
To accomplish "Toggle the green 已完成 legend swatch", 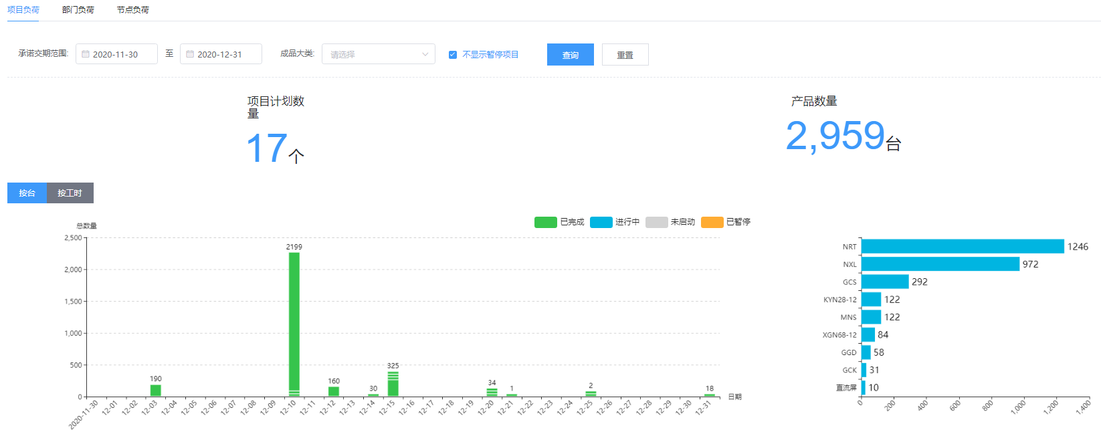I will point(545,222).
